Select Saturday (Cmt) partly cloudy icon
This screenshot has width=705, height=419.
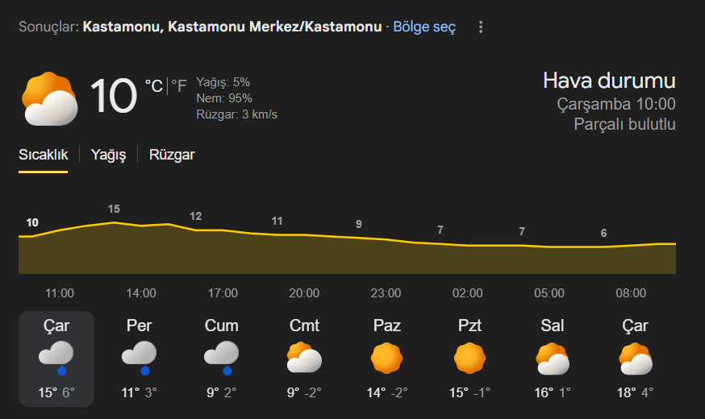(304, 358)
